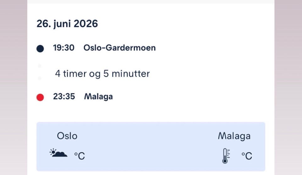
Task: Click the cloud shape under Oslo label
Action: (60, 155)
